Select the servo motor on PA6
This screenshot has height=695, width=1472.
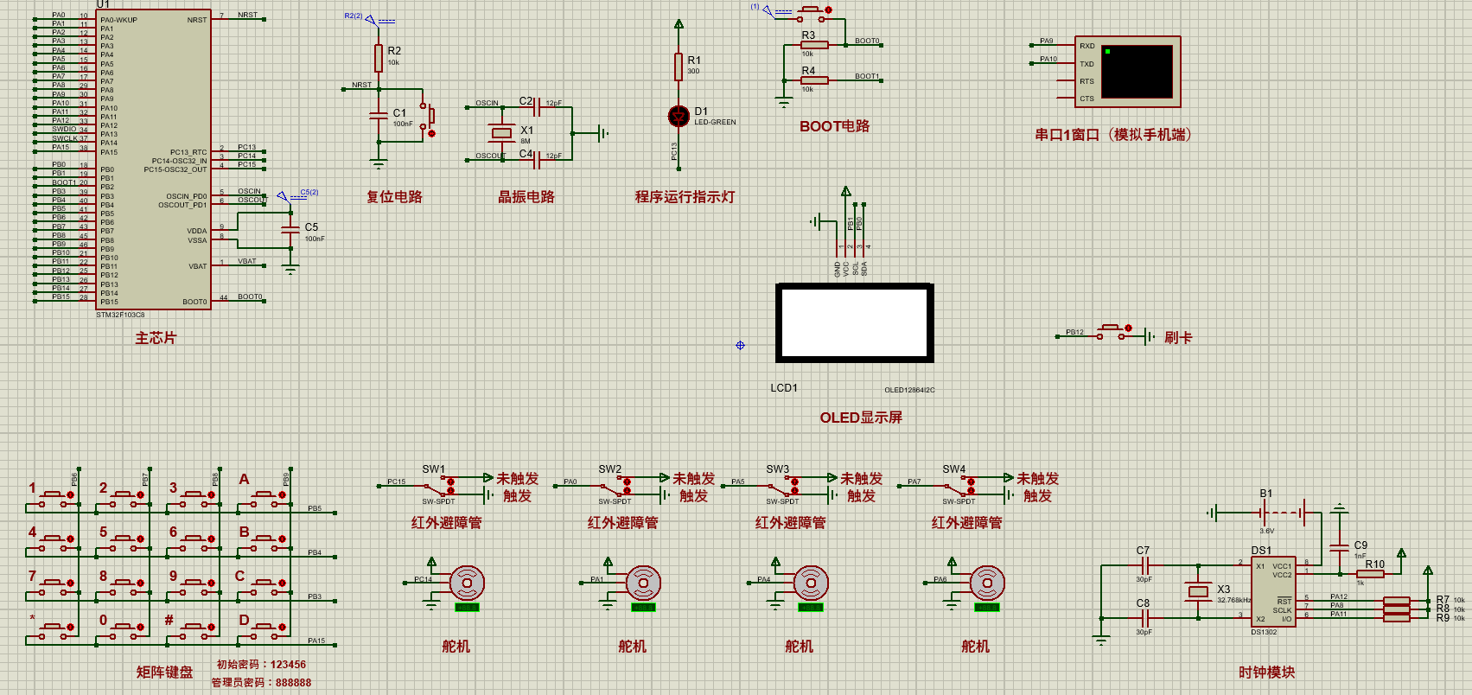pyautogui.click(x=987, y=583)
